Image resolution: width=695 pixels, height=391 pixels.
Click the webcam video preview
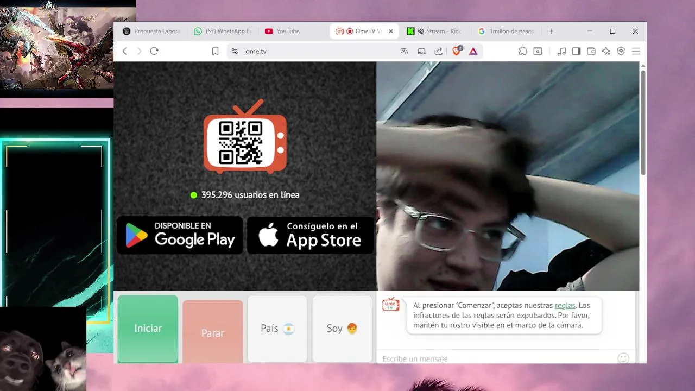pos(508,176)
